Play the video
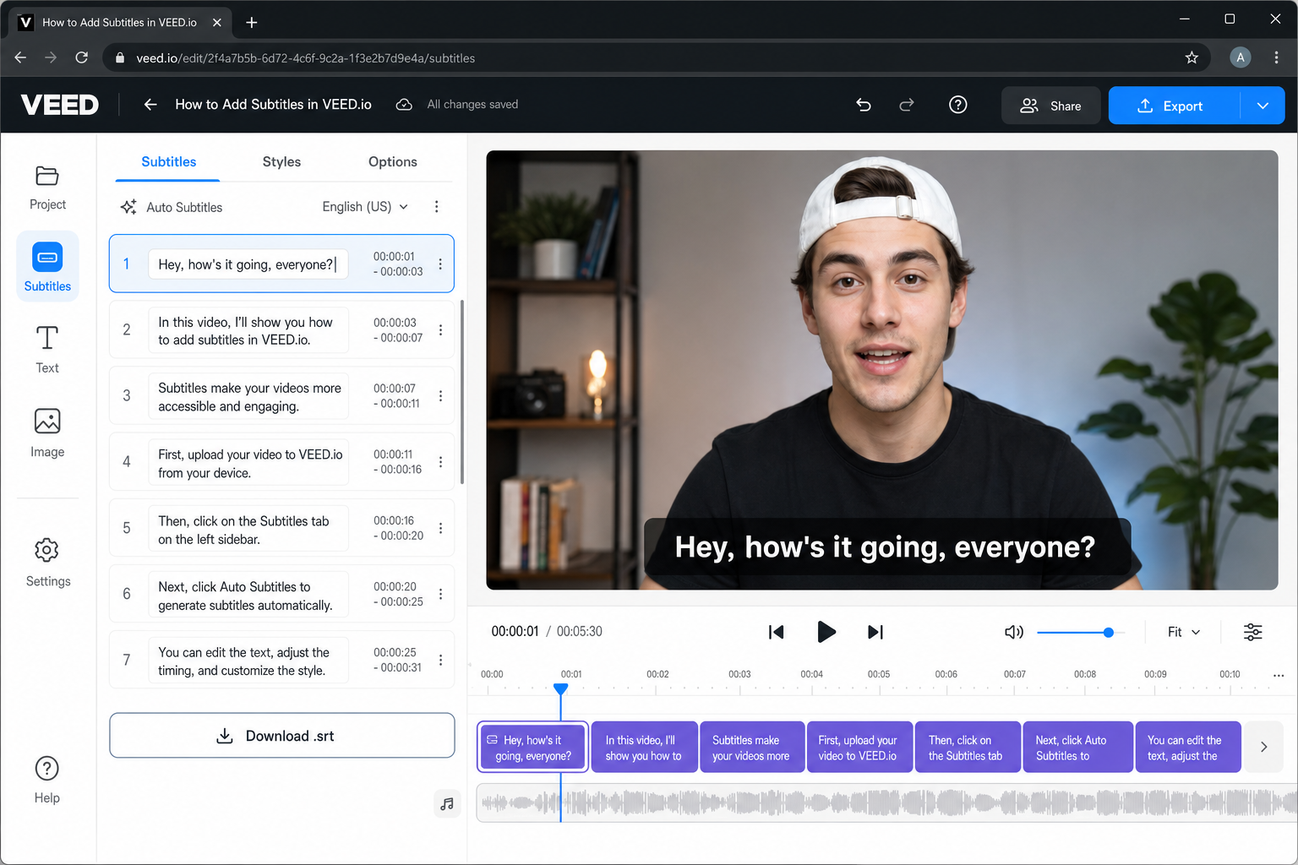The width and height of the screenshot is (1298, 865). 826,632
